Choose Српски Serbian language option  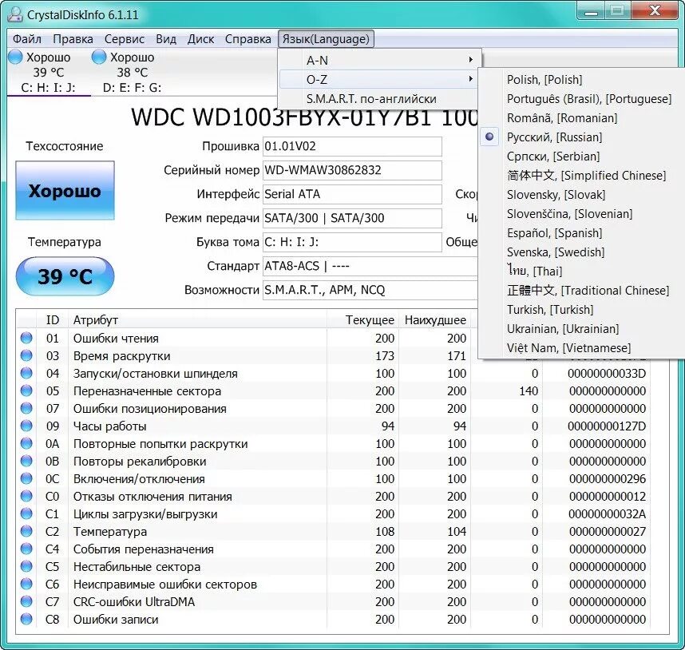click(x=581, y=157)
